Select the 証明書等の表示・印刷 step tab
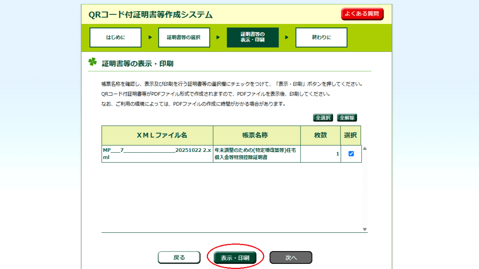Image resolution: width=479 pixels, height=269 pixels. (x=252, y=37)
